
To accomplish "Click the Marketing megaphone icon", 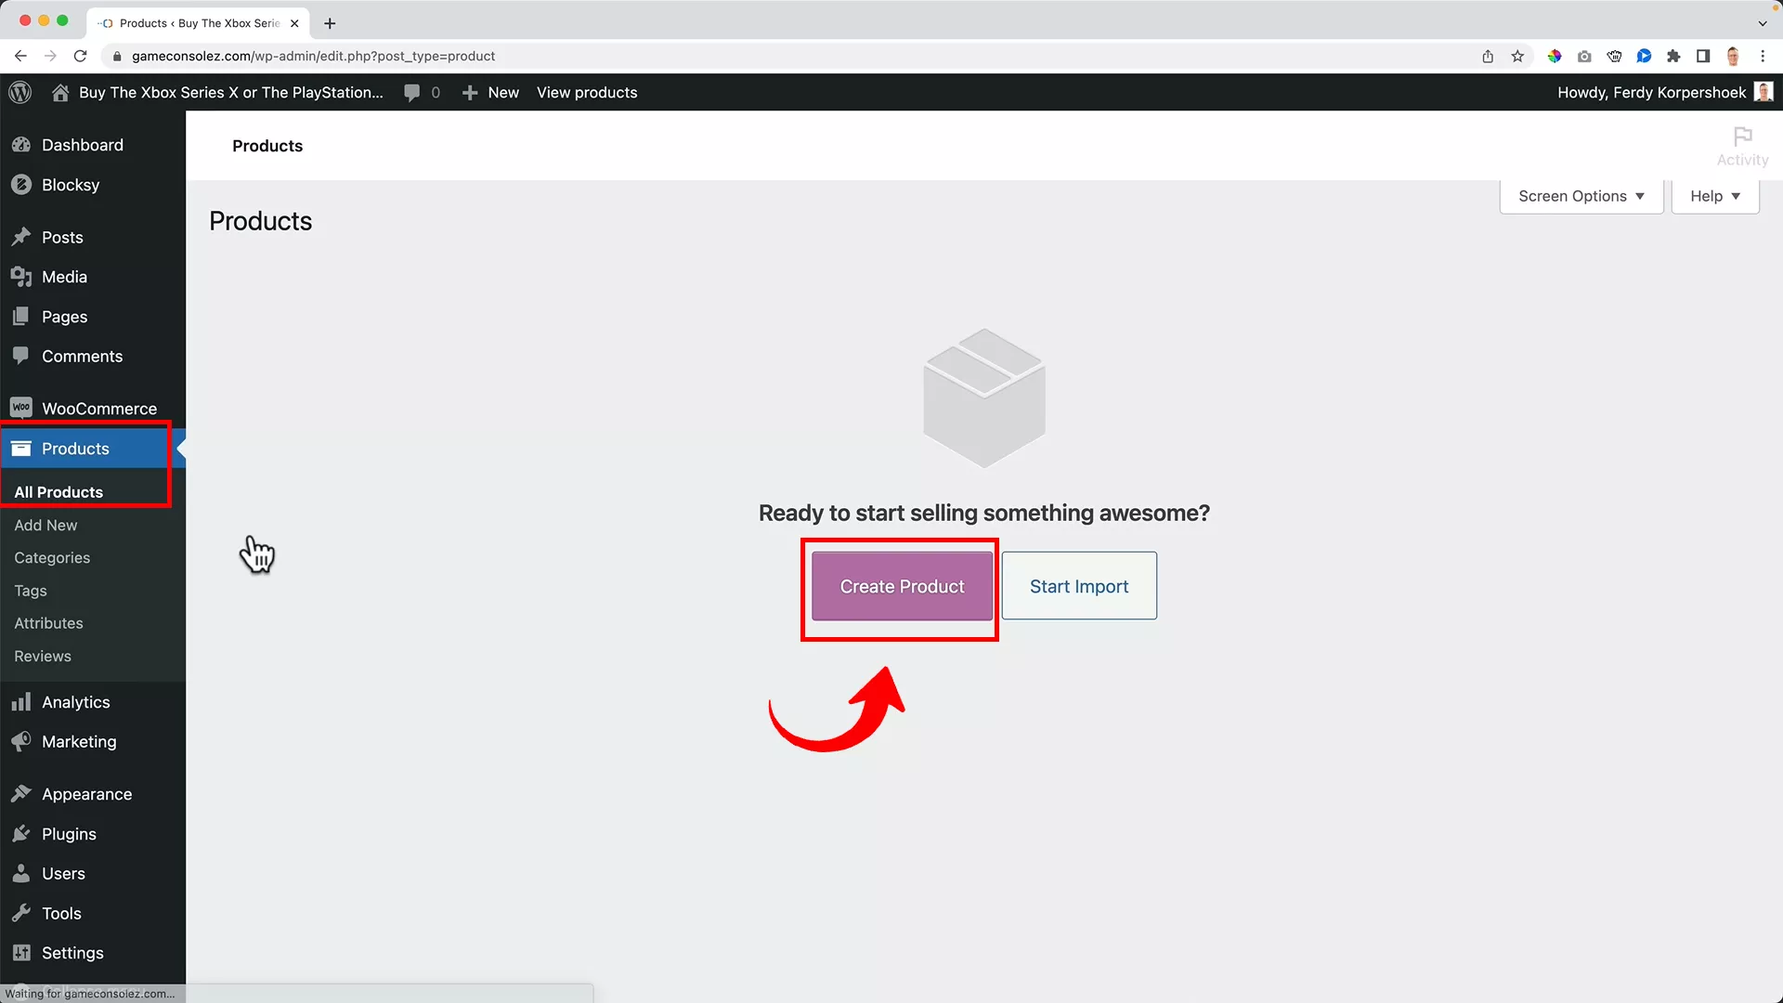I will pyautogui.click(x=21, y=742).
